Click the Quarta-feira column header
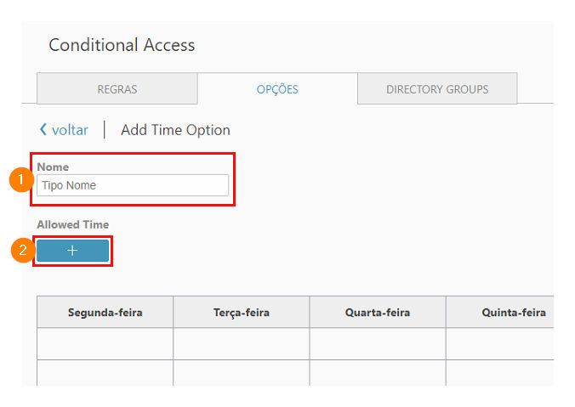 tap(378, 312)
